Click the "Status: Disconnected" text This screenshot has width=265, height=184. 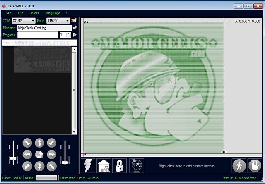pyautogui.click(x=239, y=178)
